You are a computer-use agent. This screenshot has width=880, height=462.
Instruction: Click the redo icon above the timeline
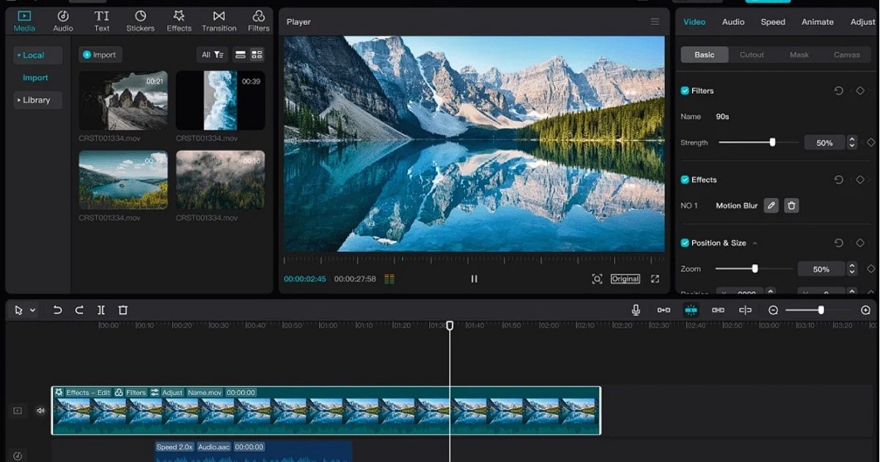click(x=79, y=309)
